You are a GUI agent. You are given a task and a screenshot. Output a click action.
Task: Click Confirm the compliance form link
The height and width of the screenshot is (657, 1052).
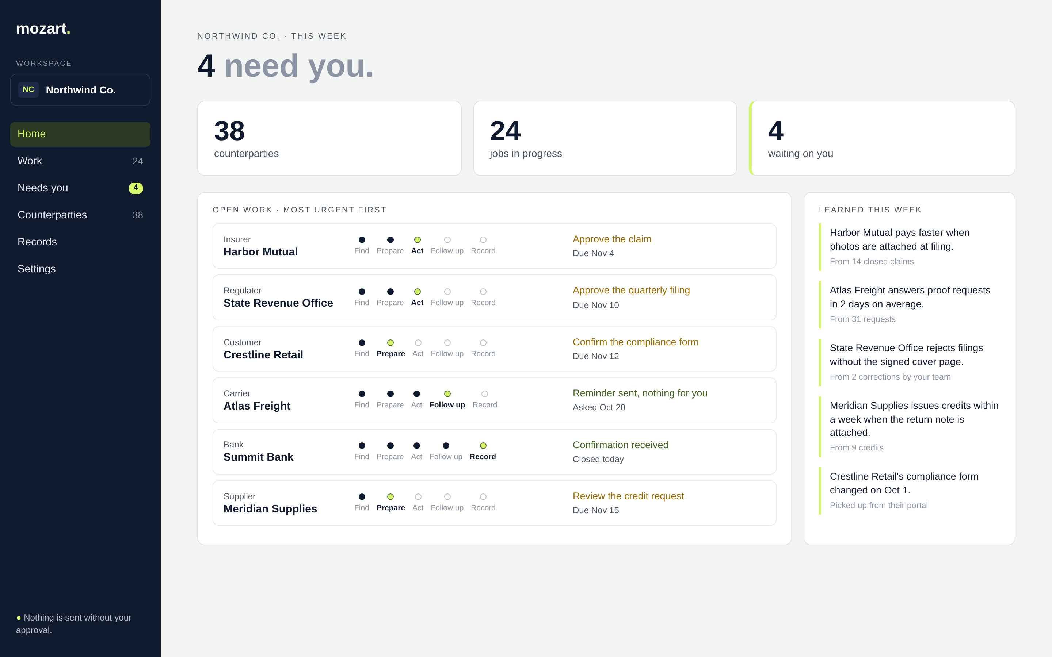coord(636,342)
